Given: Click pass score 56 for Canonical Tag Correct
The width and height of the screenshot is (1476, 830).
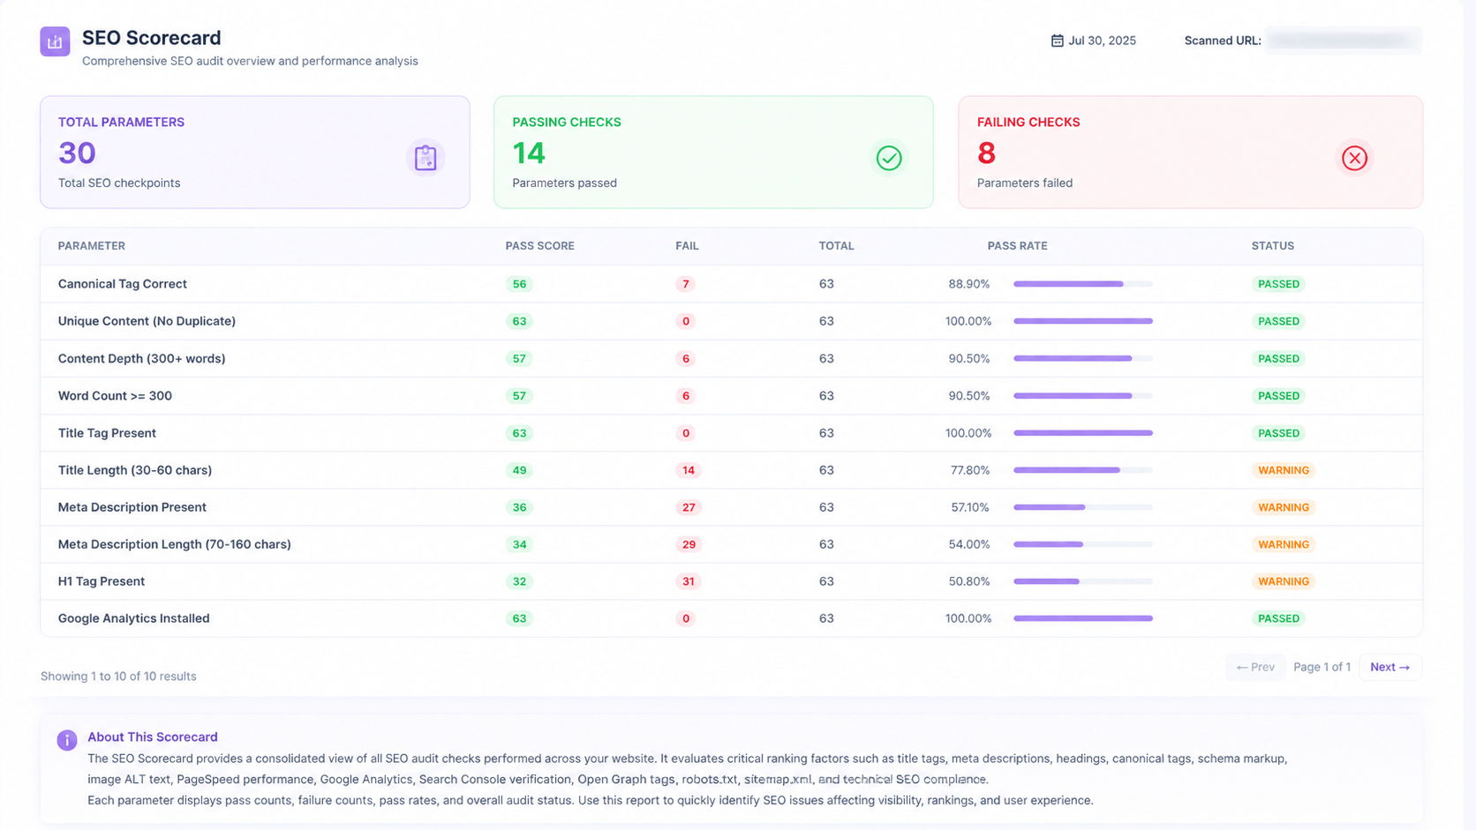Looking at the screenshot, I should pyautogui.click(x=519, y=284).
